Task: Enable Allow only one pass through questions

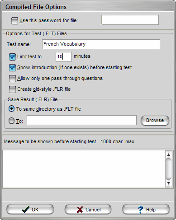Action: click(12, 79)
